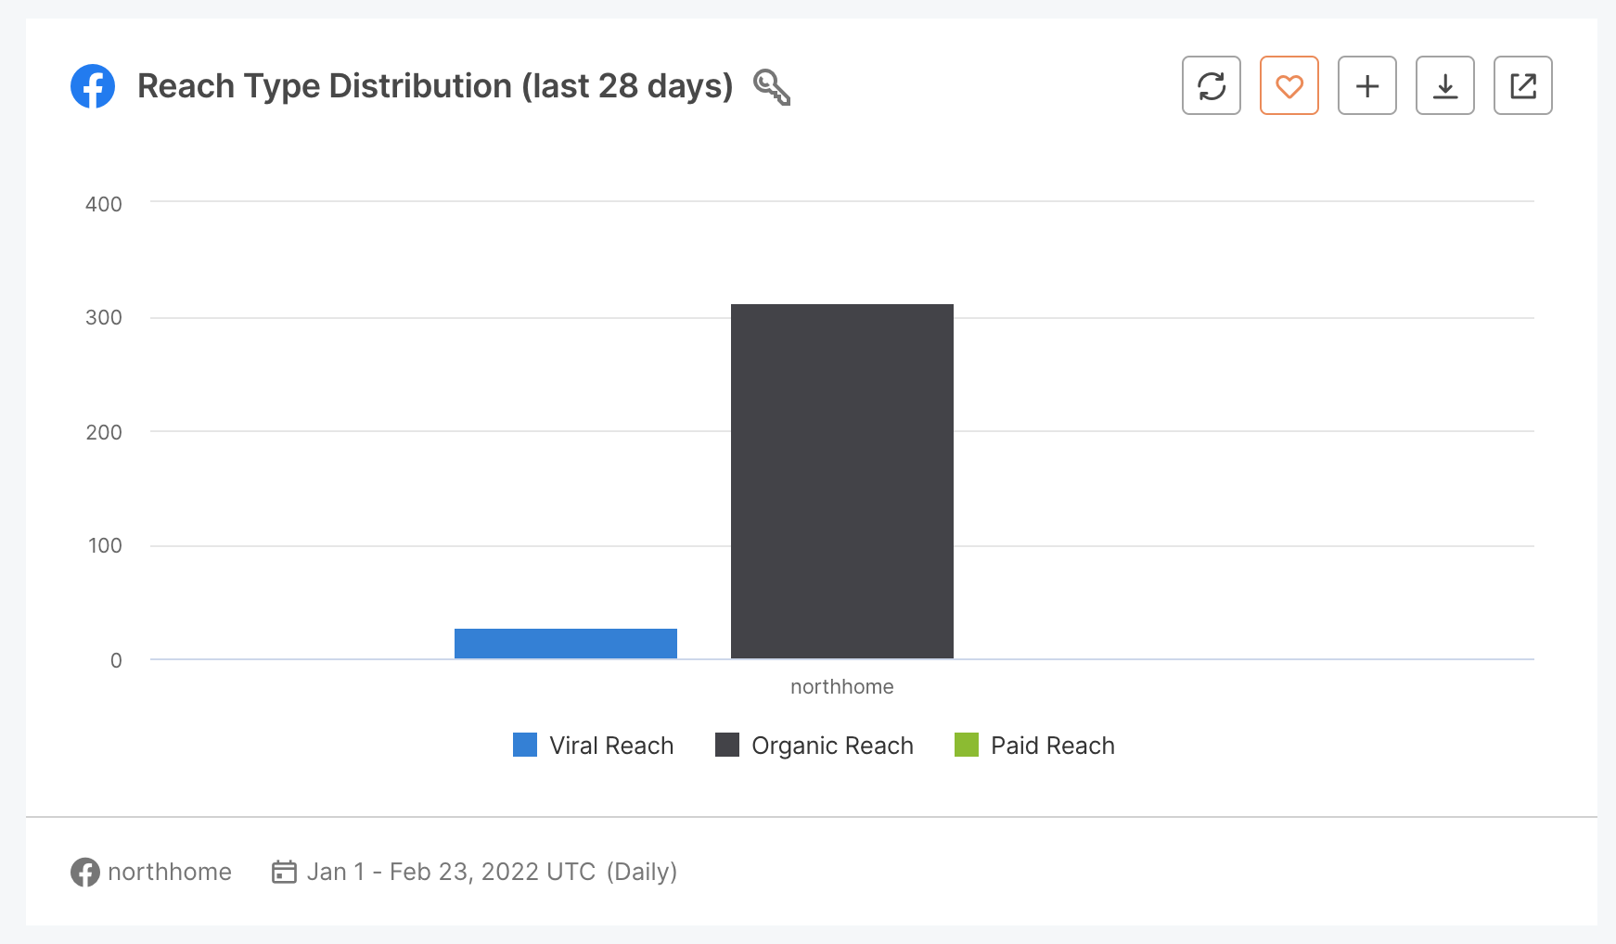
Task: Click the blue Viral Reach color swatch
Action: coord(524,745)
